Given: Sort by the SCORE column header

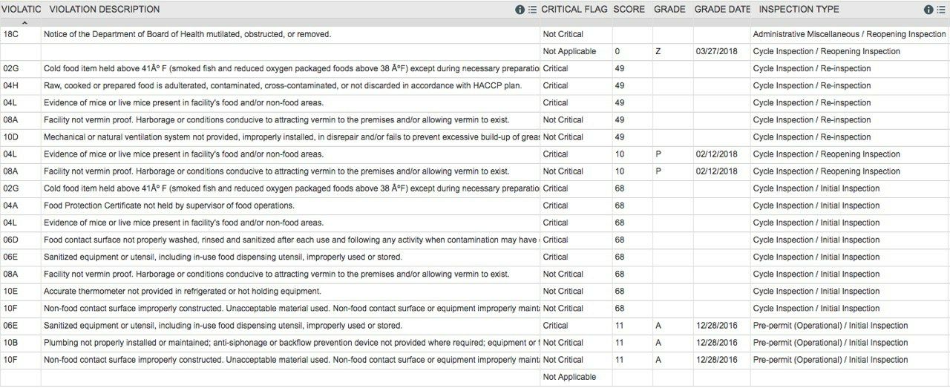Looking at the screenshot, I should [x=628, y=10].
